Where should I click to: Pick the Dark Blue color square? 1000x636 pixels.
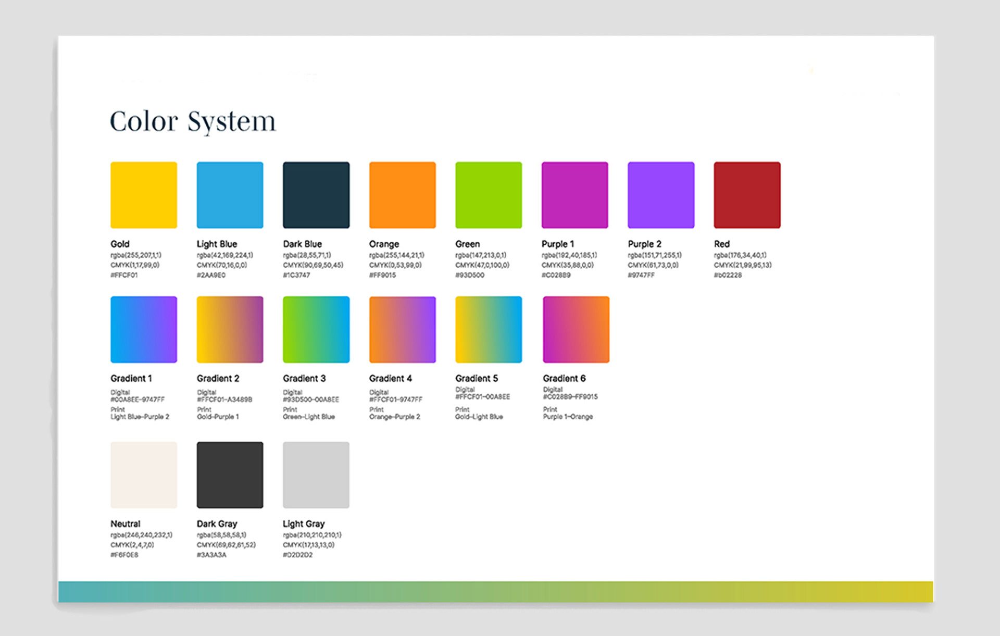click(316, 195)
